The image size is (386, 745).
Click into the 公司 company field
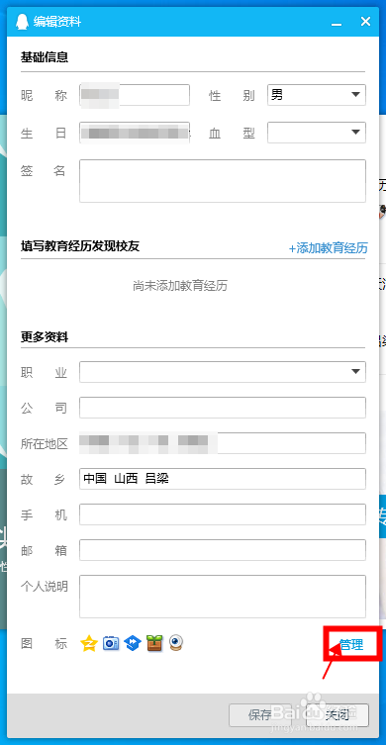tap(223, 408)
